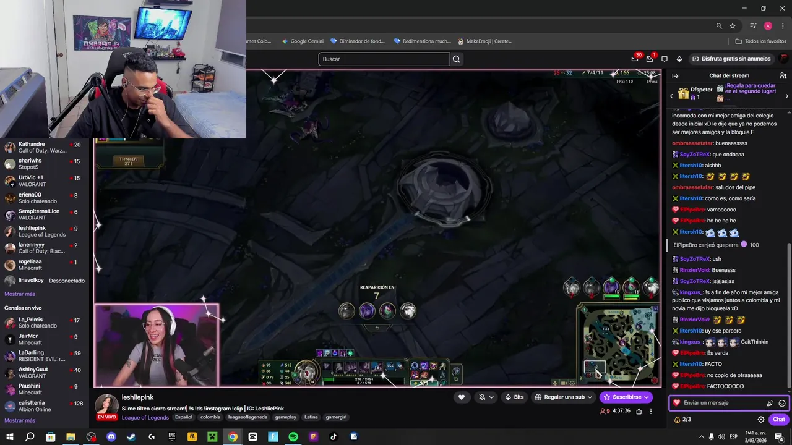This screenshot has height=445, width=792.
Task: Expand Mostrar más under Canales en vivo
Action: (x=20, y=421)
